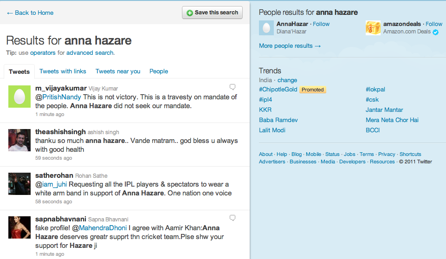Open theashishsingh profile picture
This screenshot has width=446, height=259.
[x=19, y=140]
